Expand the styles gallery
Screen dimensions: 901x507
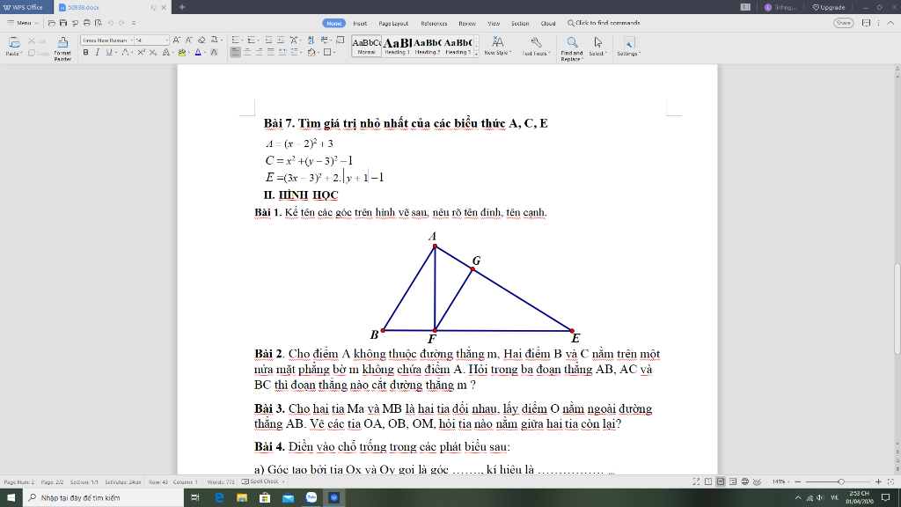pos(476,54)
